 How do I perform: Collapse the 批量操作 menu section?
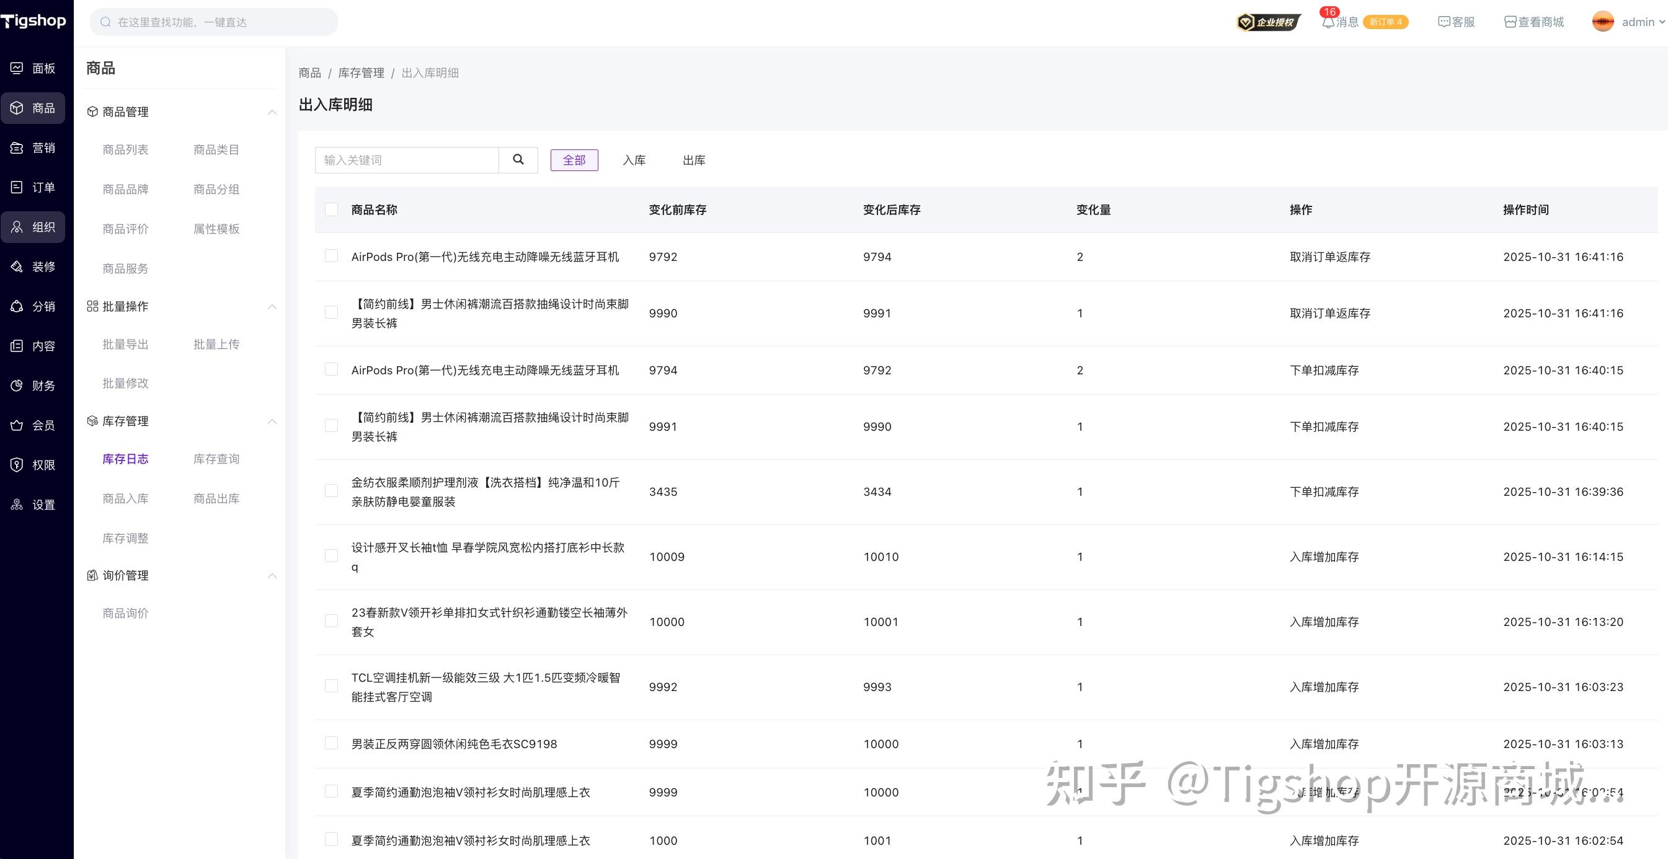coord(273,307)
